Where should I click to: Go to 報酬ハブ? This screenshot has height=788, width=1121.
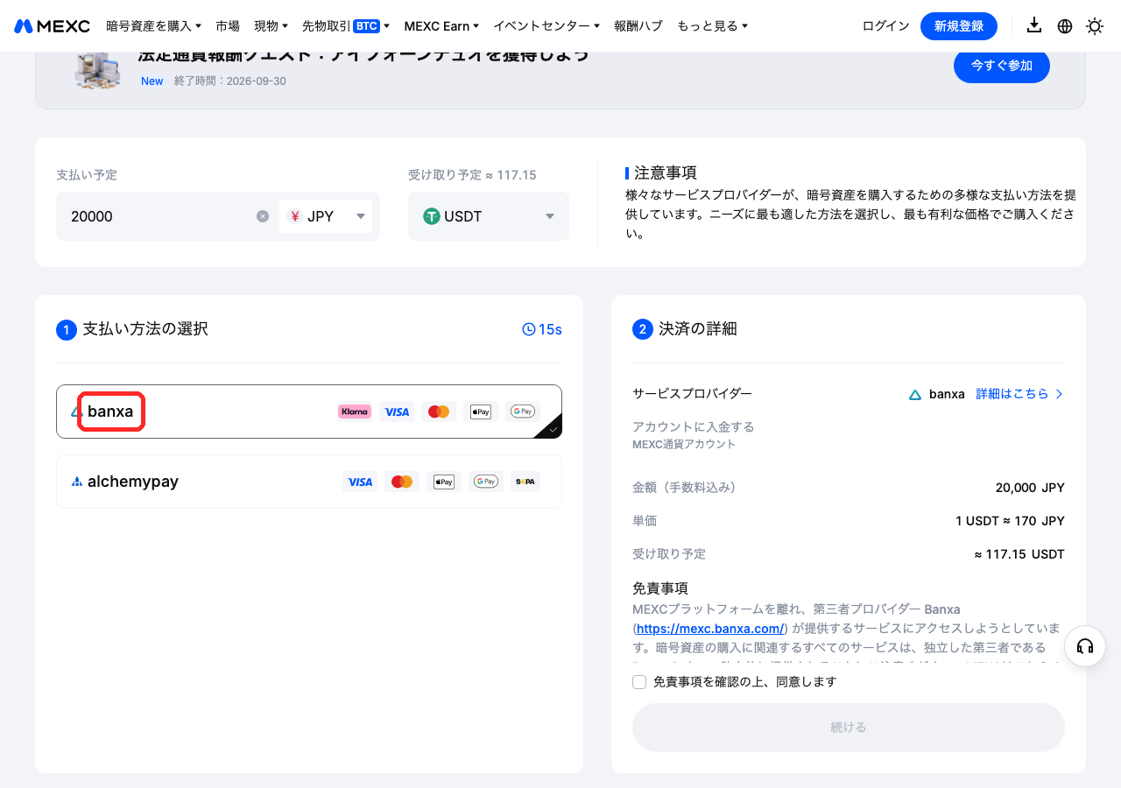click(638, 26)
